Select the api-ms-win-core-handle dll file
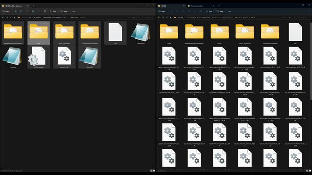 (x=194, y=84)
